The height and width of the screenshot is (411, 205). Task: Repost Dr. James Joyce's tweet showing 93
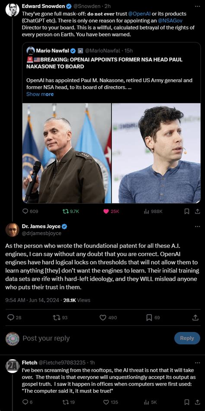coord(56,318)
